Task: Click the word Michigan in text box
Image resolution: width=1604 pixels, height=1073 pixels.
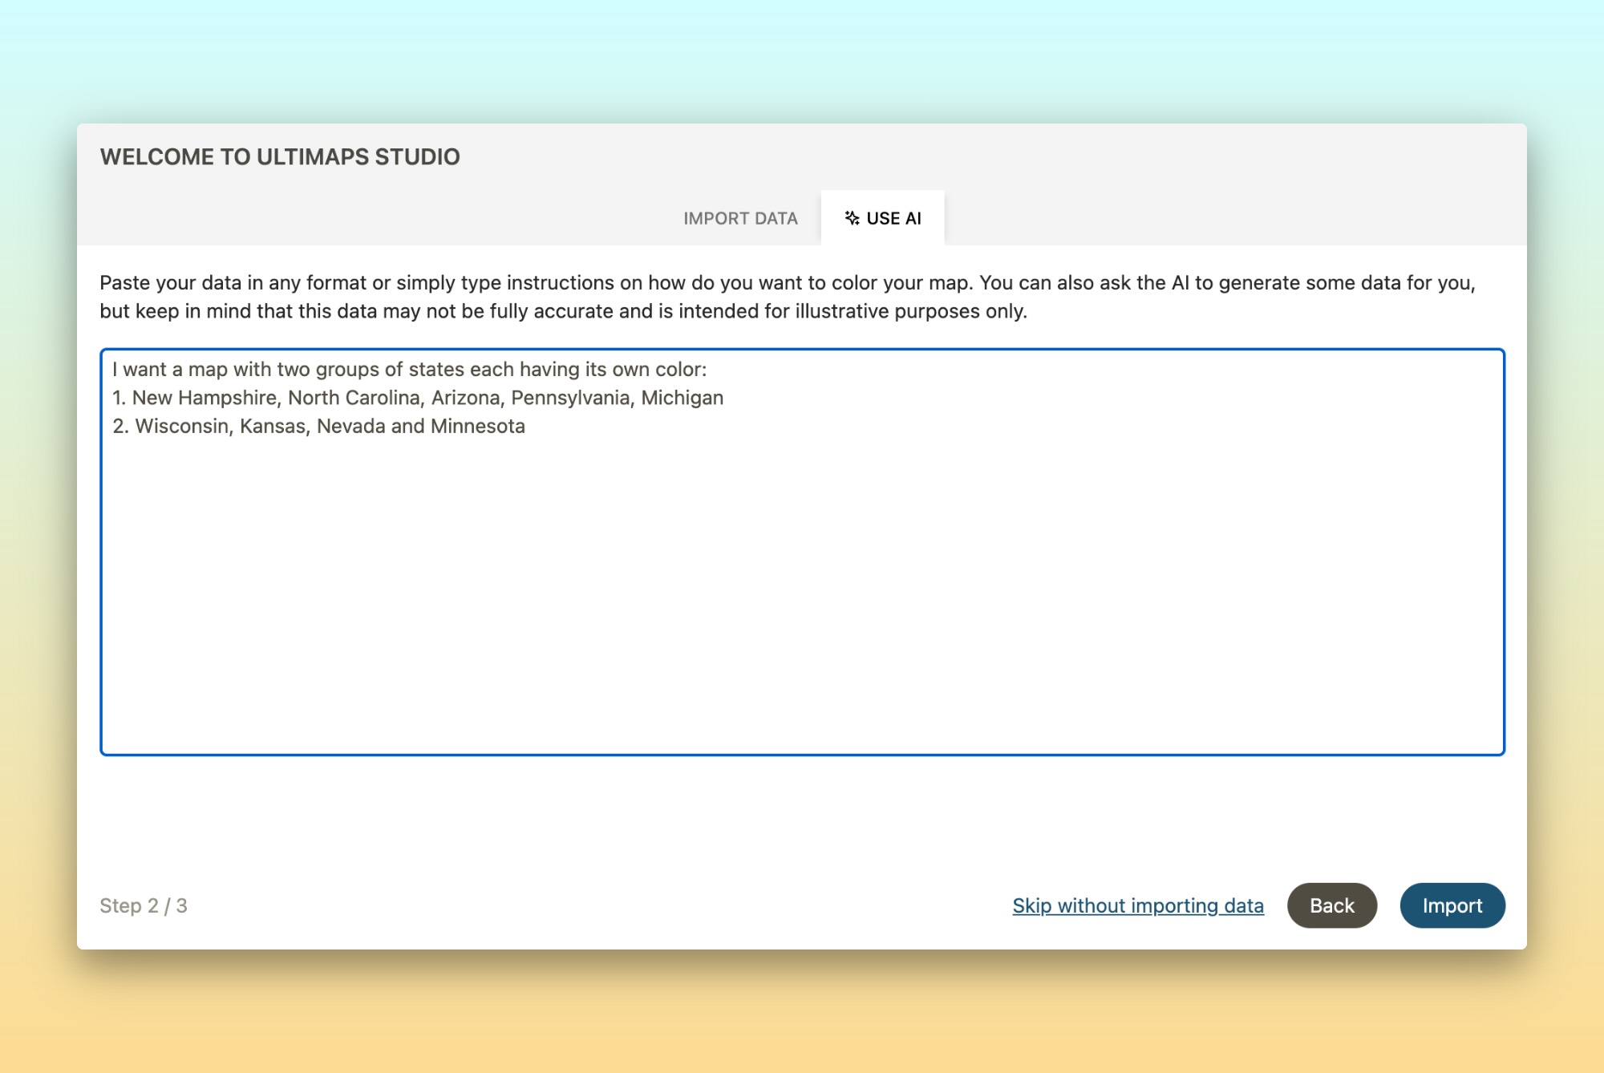Action: point(682,398)
